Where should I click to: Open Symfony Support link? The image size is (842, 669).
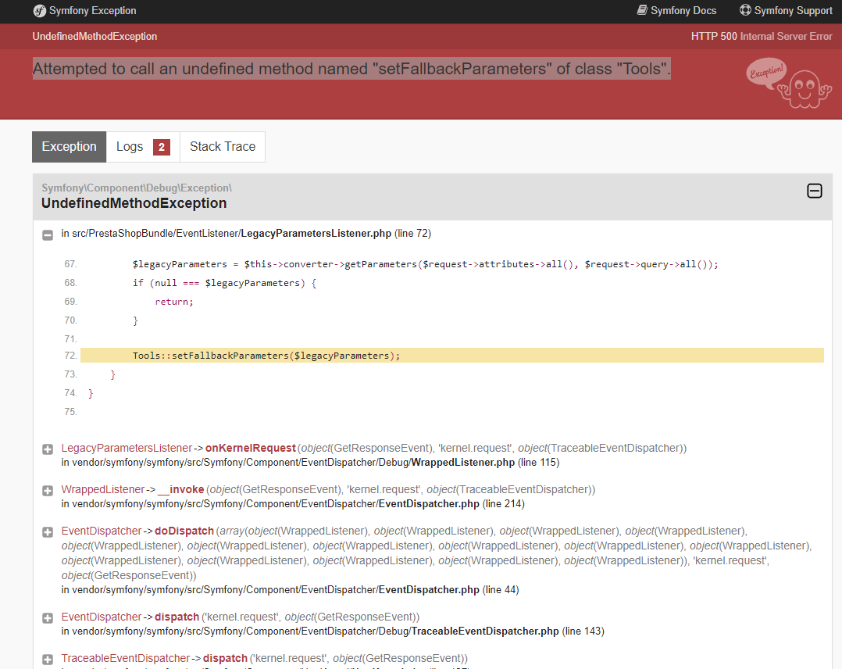[786, 10]
